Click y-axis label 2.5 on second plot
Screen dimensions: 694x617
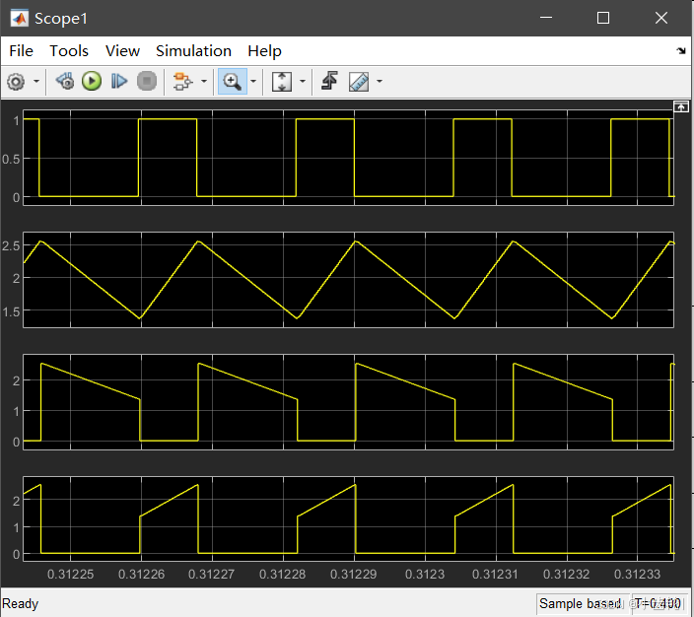pyautogui.click(x=11, y=246)
